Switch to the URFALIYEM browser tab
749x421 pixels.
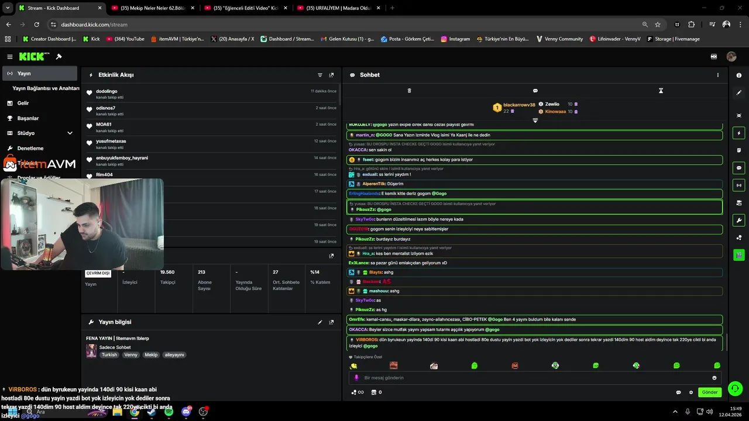point(338,8)
